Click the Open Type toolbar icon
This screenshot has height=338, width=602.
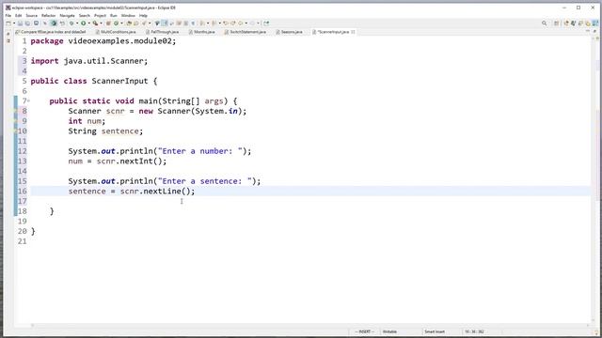point(129,23)
